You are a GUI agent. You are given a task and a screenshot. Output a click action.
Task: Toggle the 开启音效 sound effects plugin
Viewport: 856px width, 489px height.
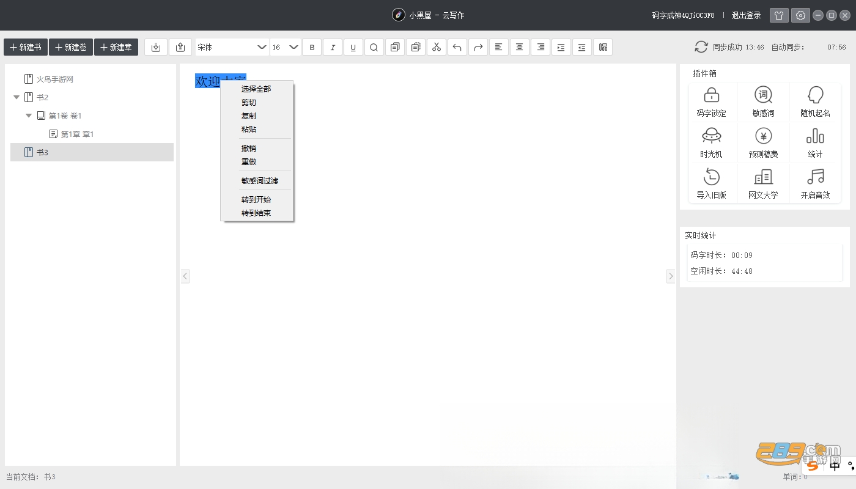pyautogui.click(x=816, y=183)
